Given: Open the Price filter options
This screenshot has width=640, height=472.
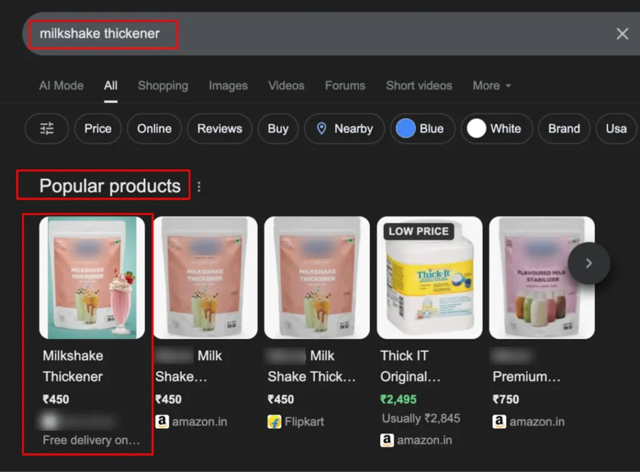Looking at the screenshot, I should [97, 129].
